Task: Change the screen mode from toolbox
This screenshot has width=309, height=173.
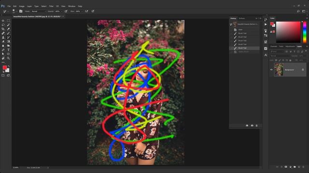Action: (x=8, y=75)
